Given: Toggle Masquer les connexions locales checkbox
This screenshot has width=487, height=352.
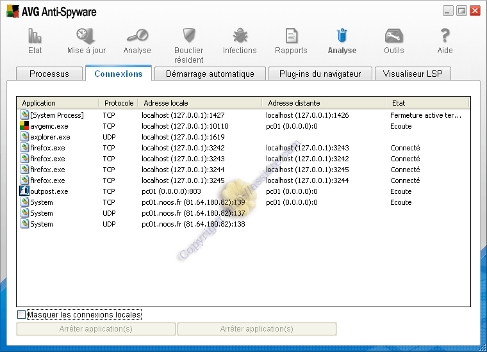Looking at the screenshot, I should pos(21,314).
